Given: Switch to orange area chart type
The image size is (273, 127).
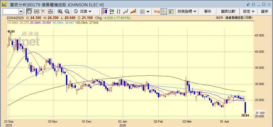Looking at the screenshot, I should pyautogui.click(x=133, y=12).
